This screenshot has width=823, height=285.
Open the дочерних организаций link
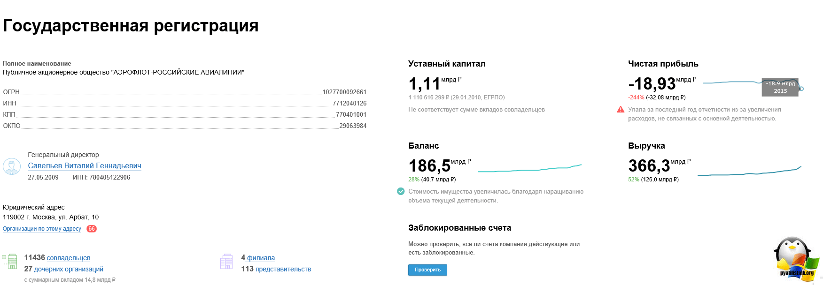click(x=69, y=269)
